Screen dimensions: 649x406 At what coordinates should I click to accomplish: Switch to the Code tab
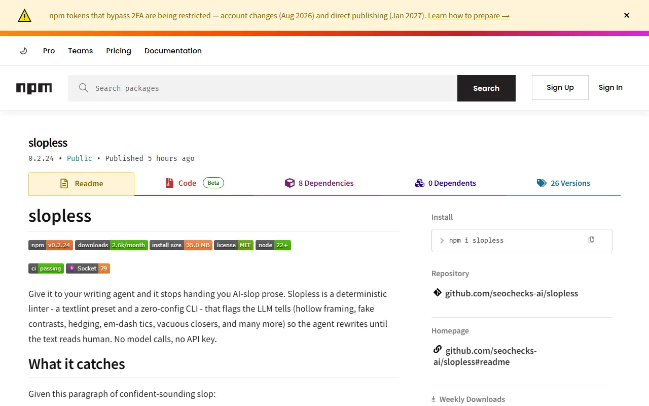coord(195,183)
